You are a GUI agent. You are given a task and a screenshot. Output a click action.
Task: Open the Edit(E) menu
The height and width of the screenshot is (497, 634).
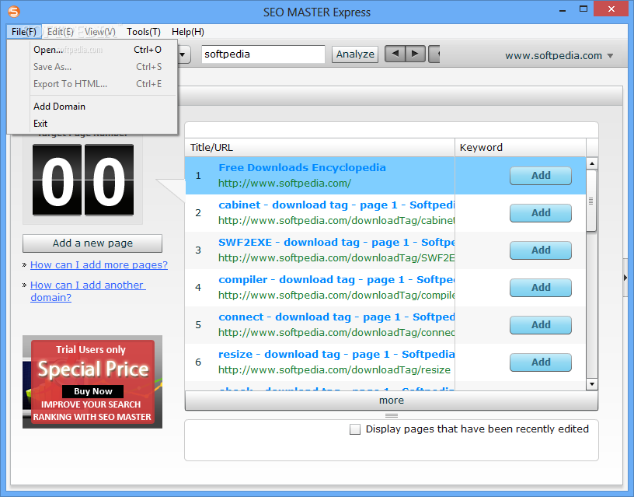[x=61, y=32]
